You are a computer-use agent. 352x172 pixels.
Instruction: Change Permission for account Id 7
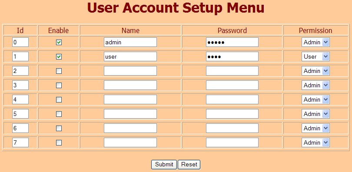pos(315,142)
